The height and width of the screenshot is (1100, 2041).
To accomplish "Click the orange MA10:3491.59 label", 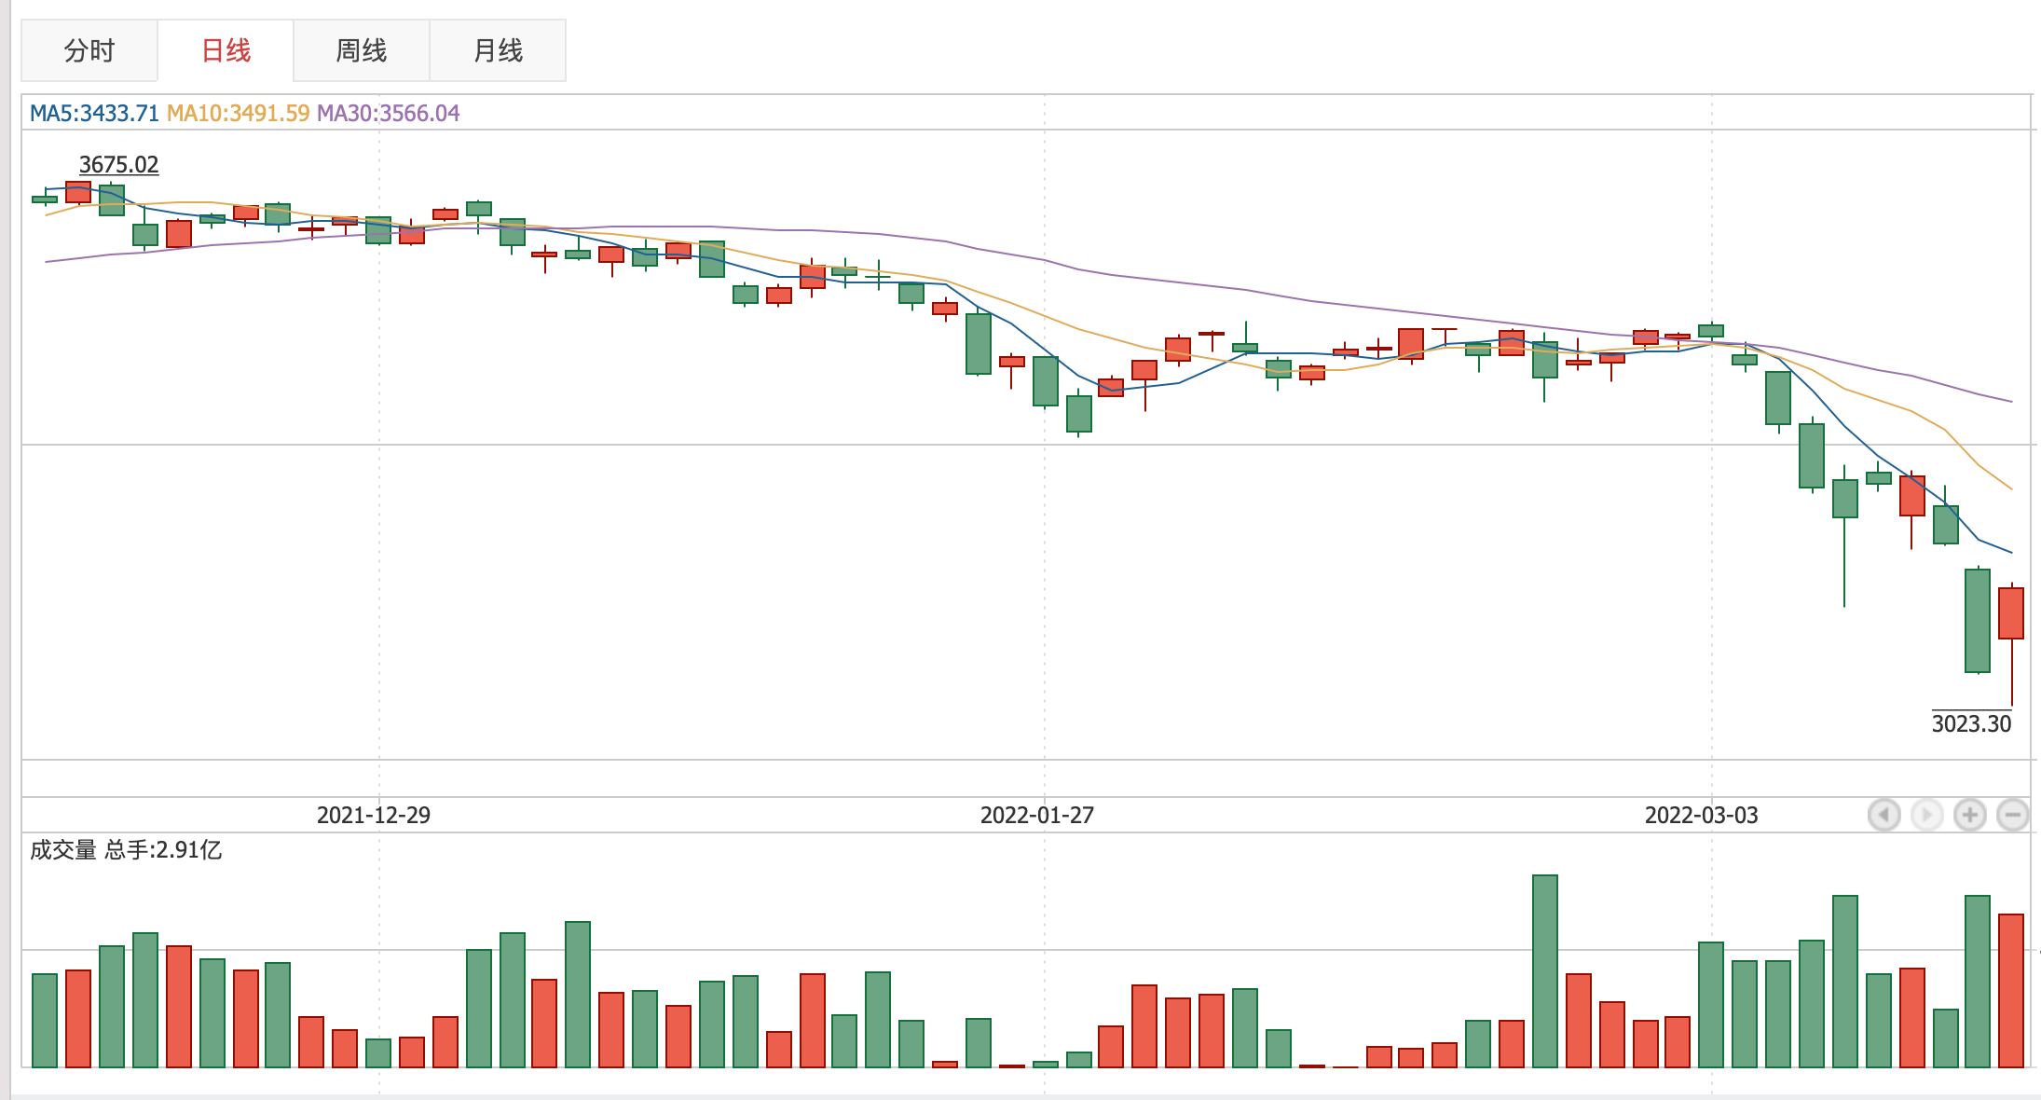I will point(238,114).
